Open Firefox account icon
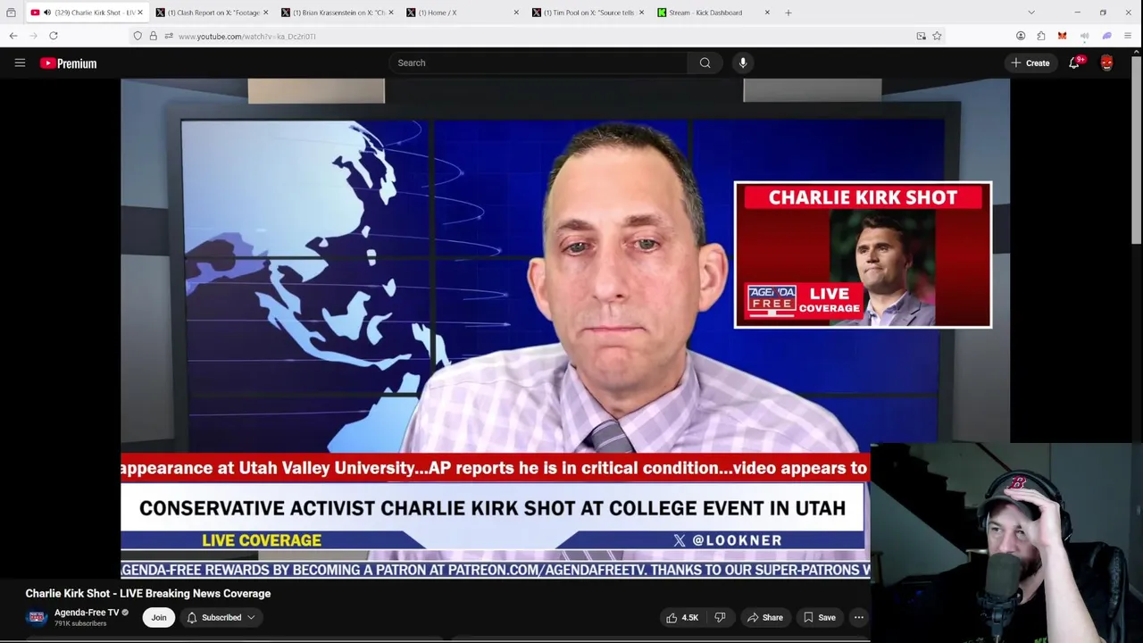Image resolution: width=1143 pixels, height=643 pixels. [x=1021, y=36]
